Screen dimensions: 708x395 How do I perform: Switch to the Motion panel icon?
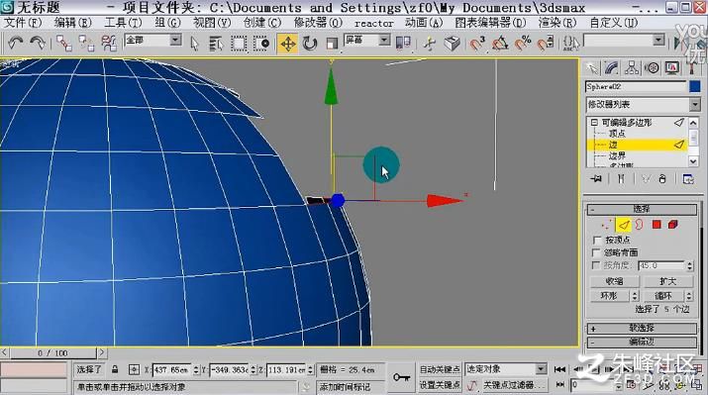click(652, 67)
